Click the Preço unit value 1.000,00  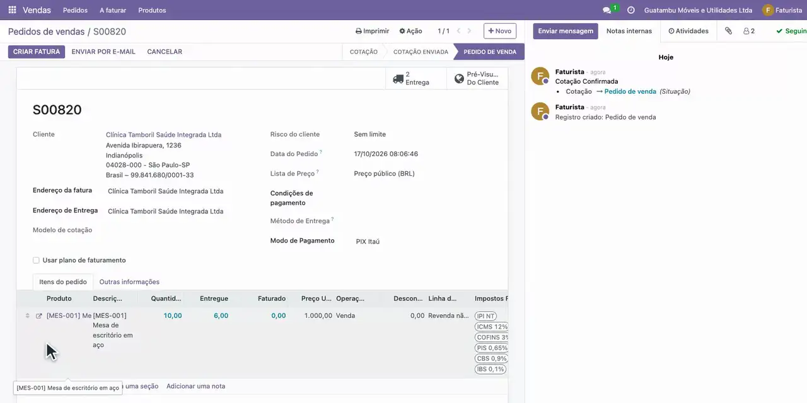click(x=318, y=316)
